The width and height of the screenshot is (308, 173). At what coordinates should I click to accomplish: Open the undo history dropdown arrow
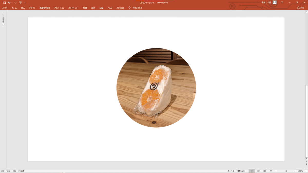[12, 3]
